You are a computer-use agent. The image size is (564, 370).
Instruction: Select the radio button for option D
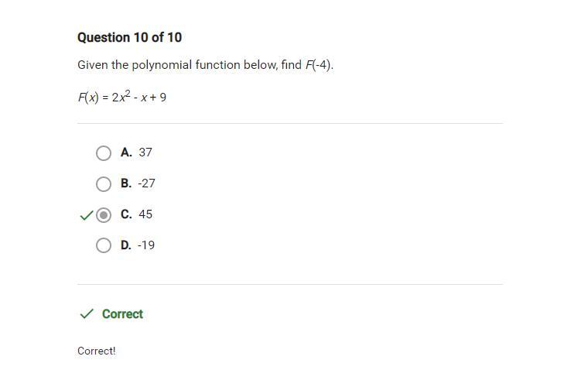tap(104, 245)
